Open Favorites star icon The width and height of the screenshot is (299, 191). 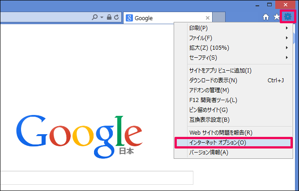[277, 17]
